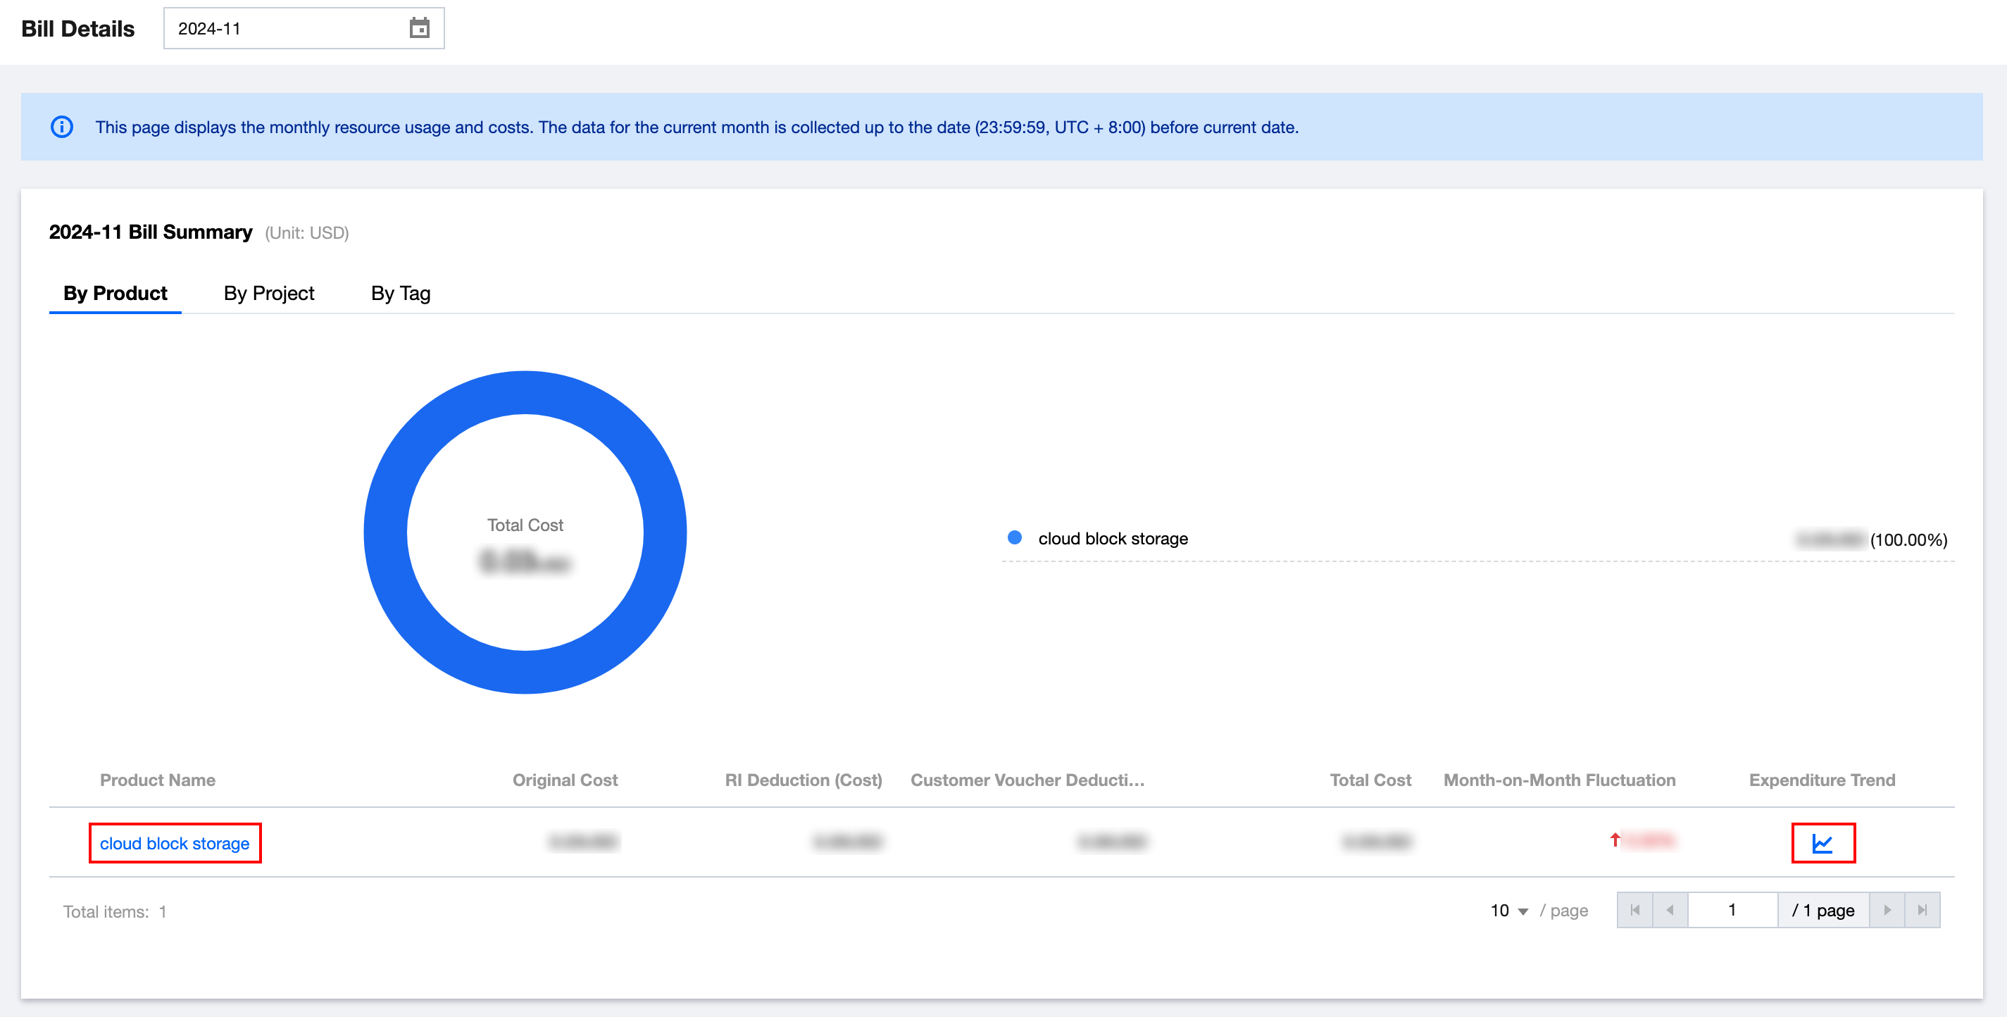Click Total Cost column header
Image resolution: width=2007 pixels, height=1017 pixels.
[x=1370, y=780]
